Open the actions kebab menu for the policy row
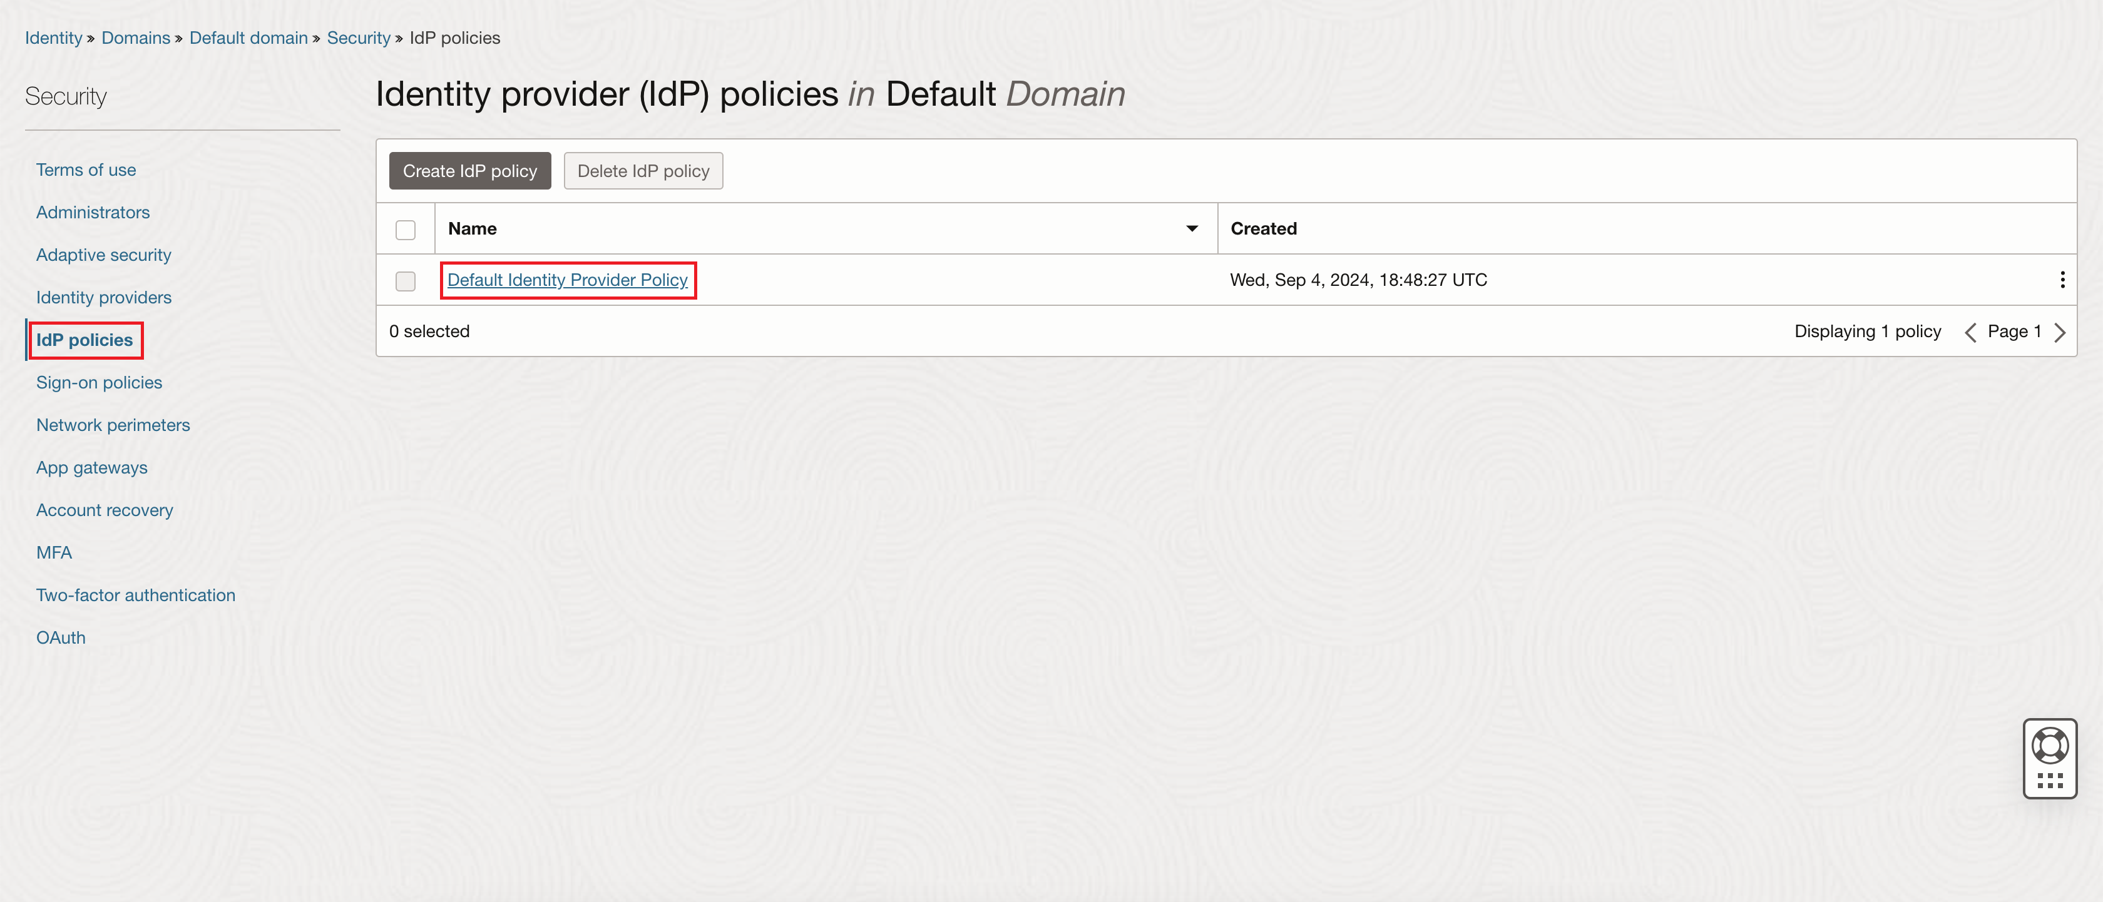Viewport: 2103px width, 902px height. coord(2062,280)
